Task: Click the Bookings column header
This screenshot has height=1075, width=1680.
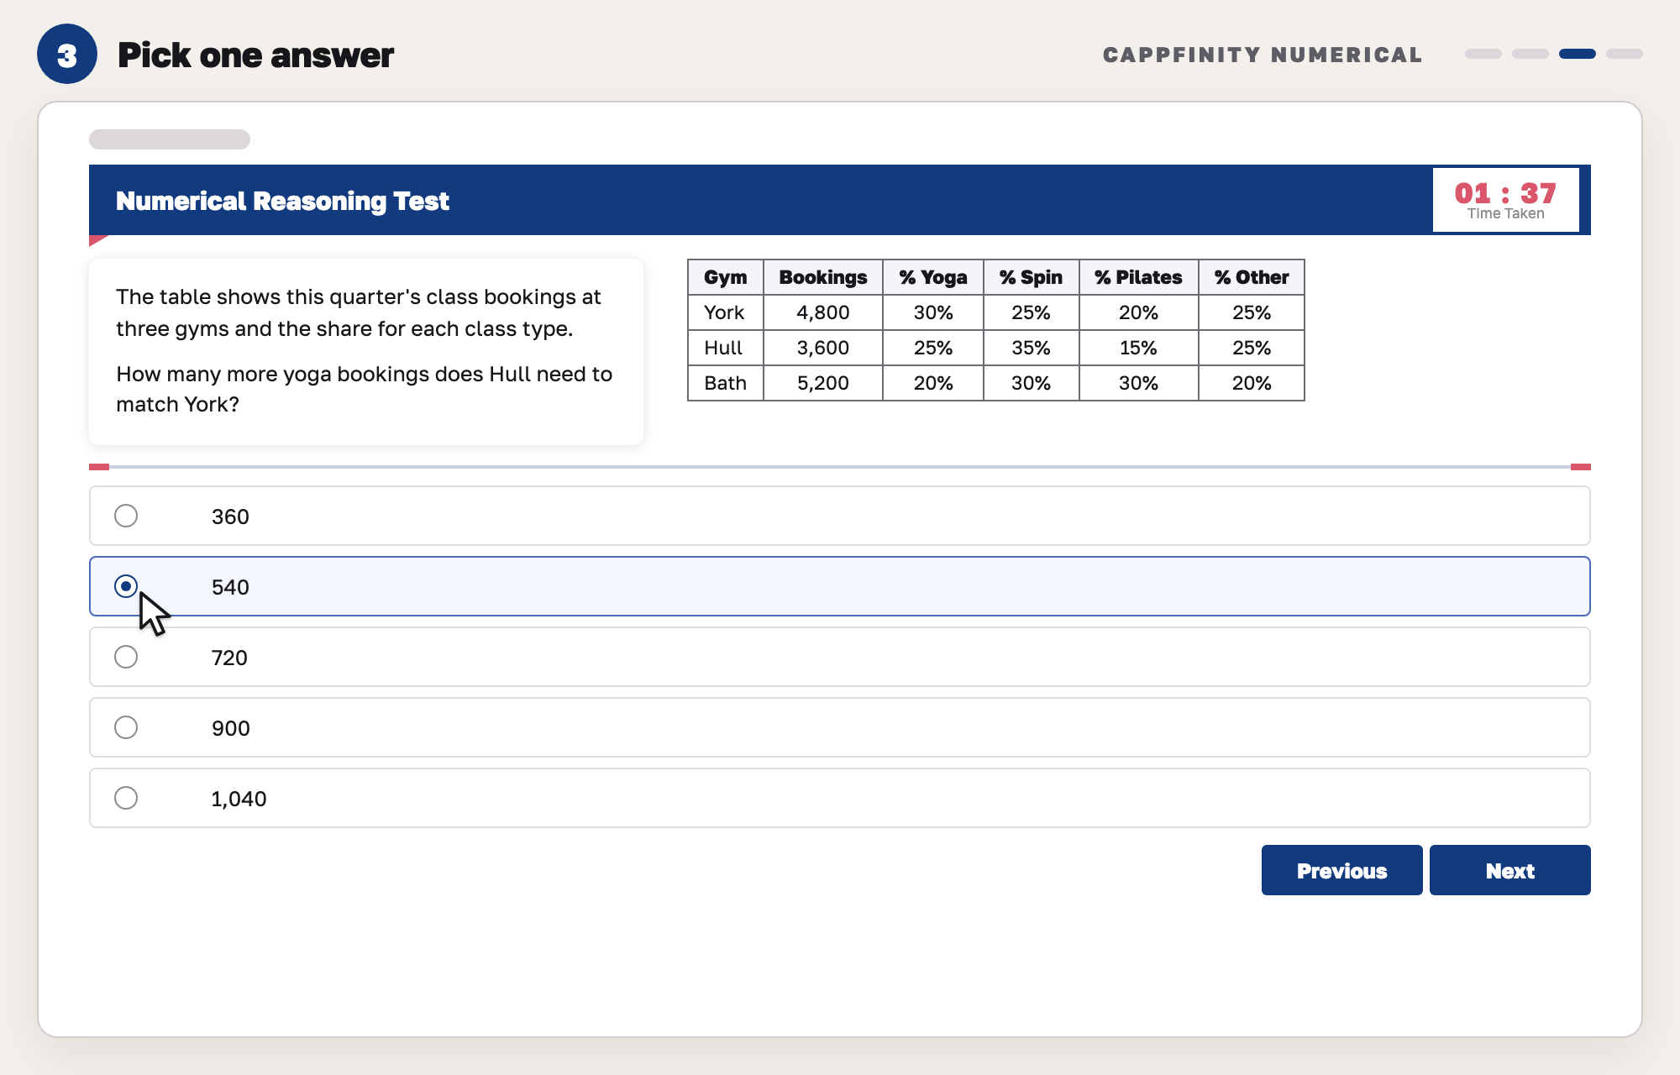Action: pos(823,277)
